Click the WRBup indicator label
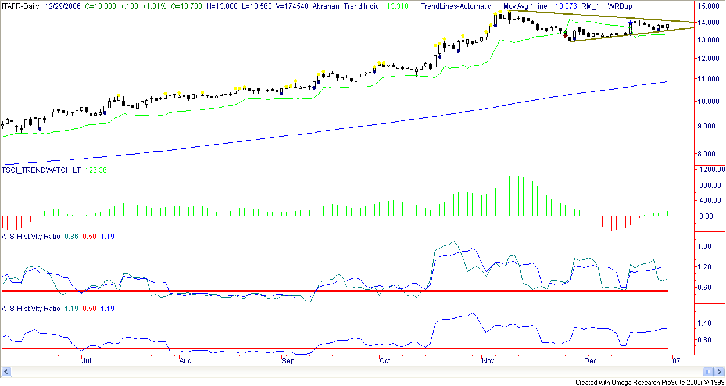726x386 pixels. (x=620, y=6)
